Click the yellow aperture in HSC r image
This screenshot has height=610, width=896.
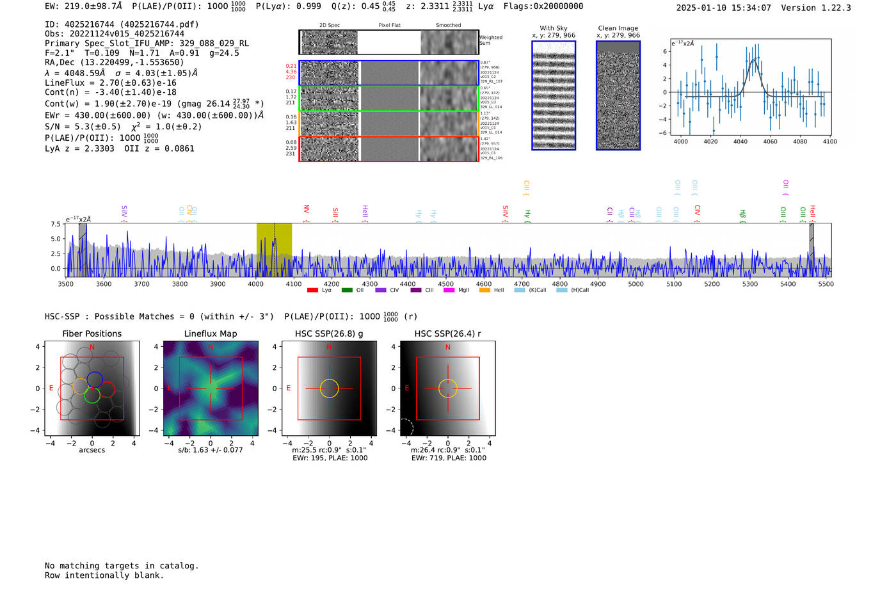(447, 389)
